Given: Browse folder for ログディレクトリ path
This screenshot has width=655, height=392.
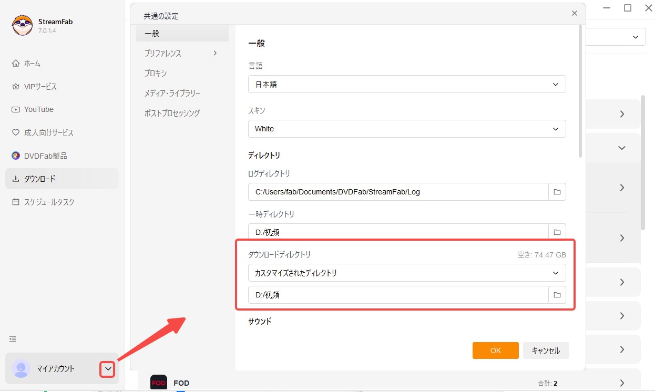Looking at the screenshot, I should 557,192.
